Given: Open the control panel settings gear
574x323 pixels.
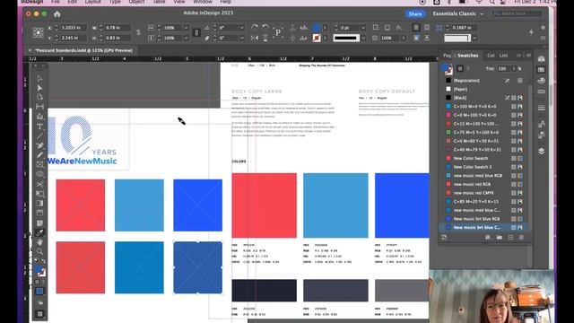Looking at the screenshot, I should pyautogui.click(x=543, y=28).
